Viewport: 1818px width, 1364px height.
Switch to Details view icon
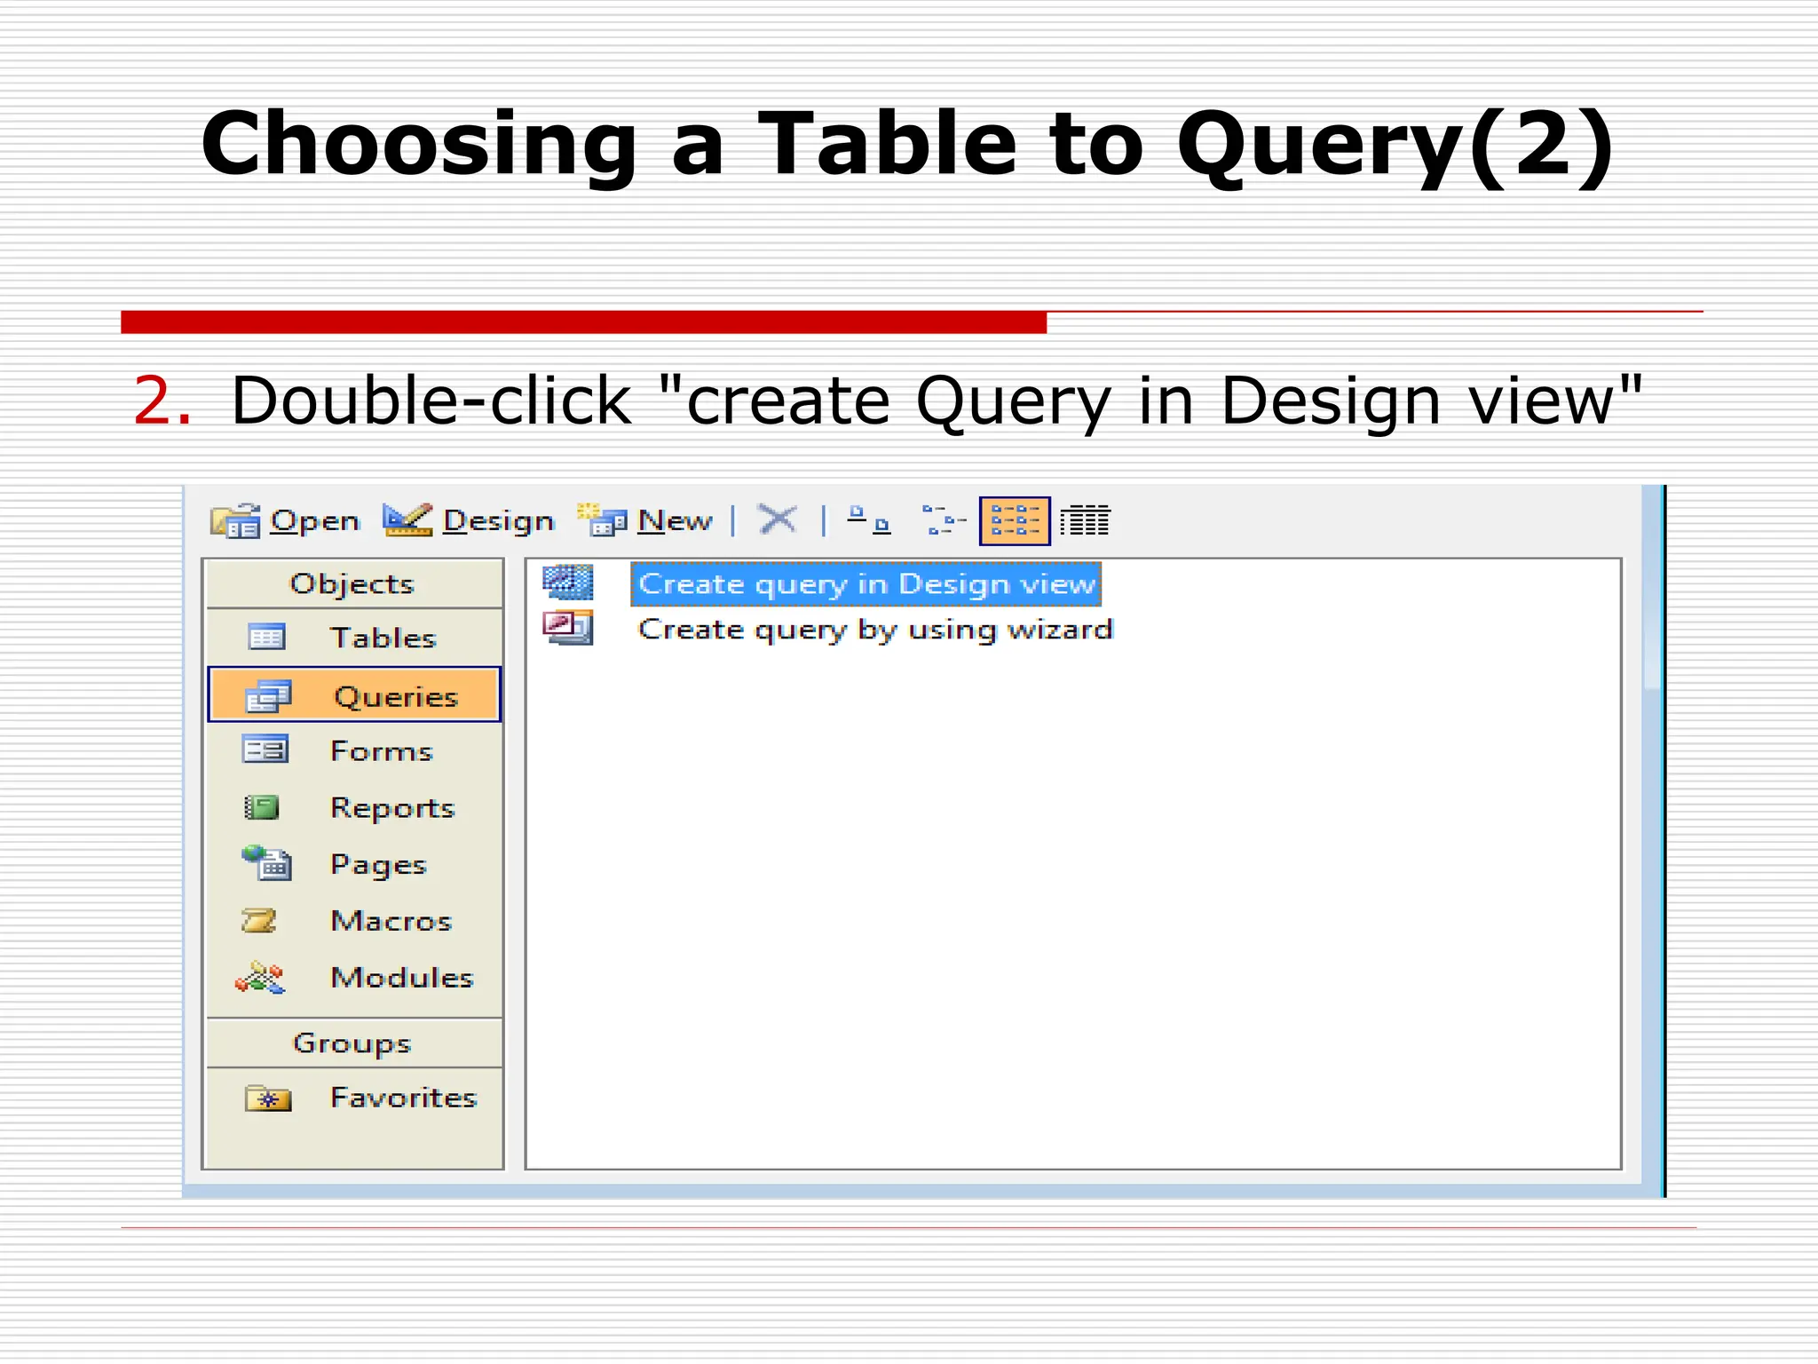[1085, 520]
